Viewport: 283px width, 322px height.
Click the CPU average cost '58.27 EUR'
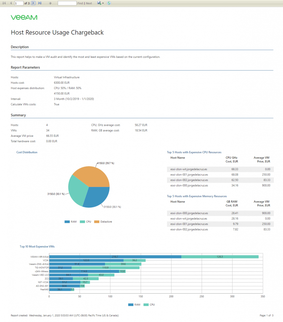pyautogui.click(x=141, y=125)
